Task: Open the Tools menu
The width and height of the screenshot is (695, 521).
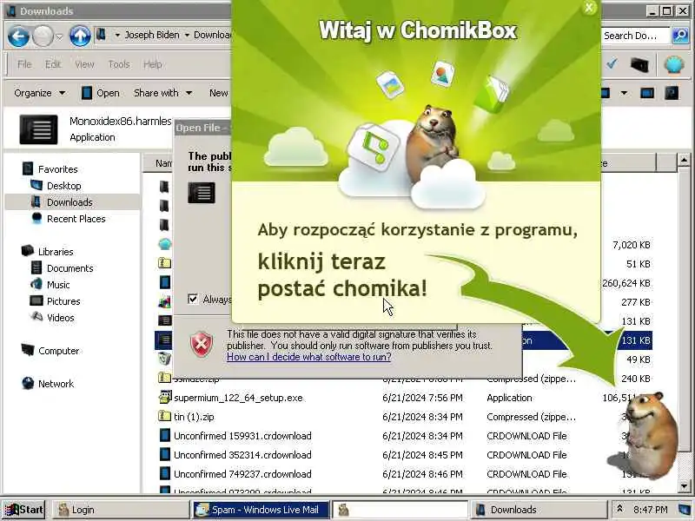Action: [x=119, y=64]
